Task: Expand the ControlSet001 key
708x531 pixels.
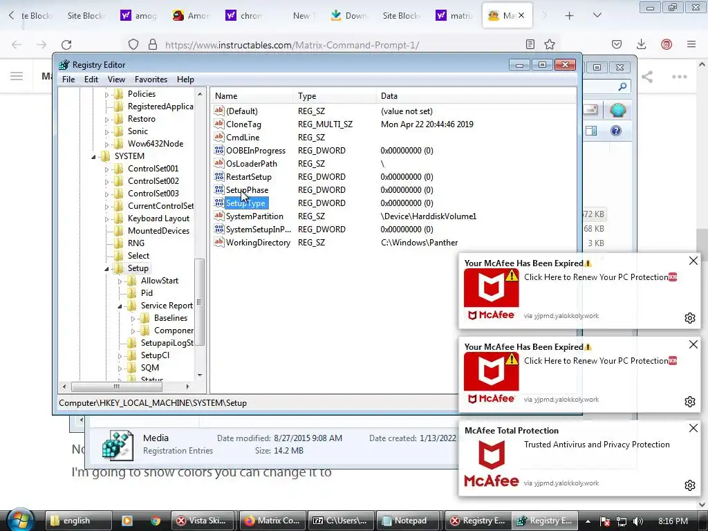Action: [106, 169]
